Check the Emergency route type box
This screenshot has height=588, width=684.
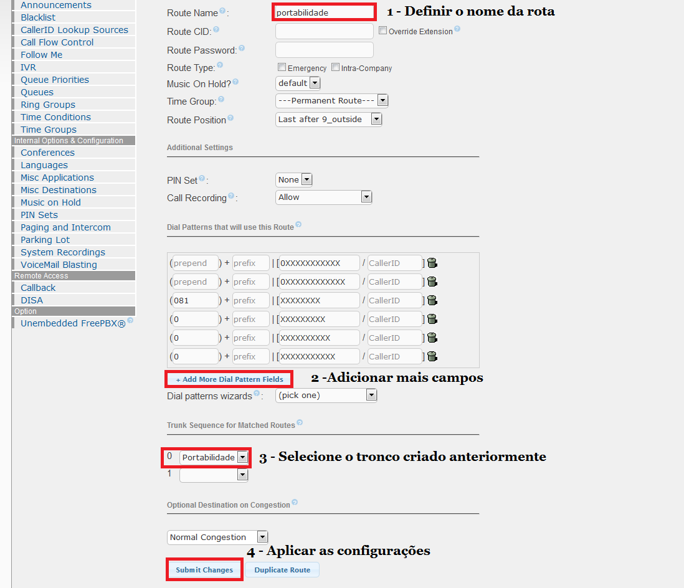coord(282,67)
